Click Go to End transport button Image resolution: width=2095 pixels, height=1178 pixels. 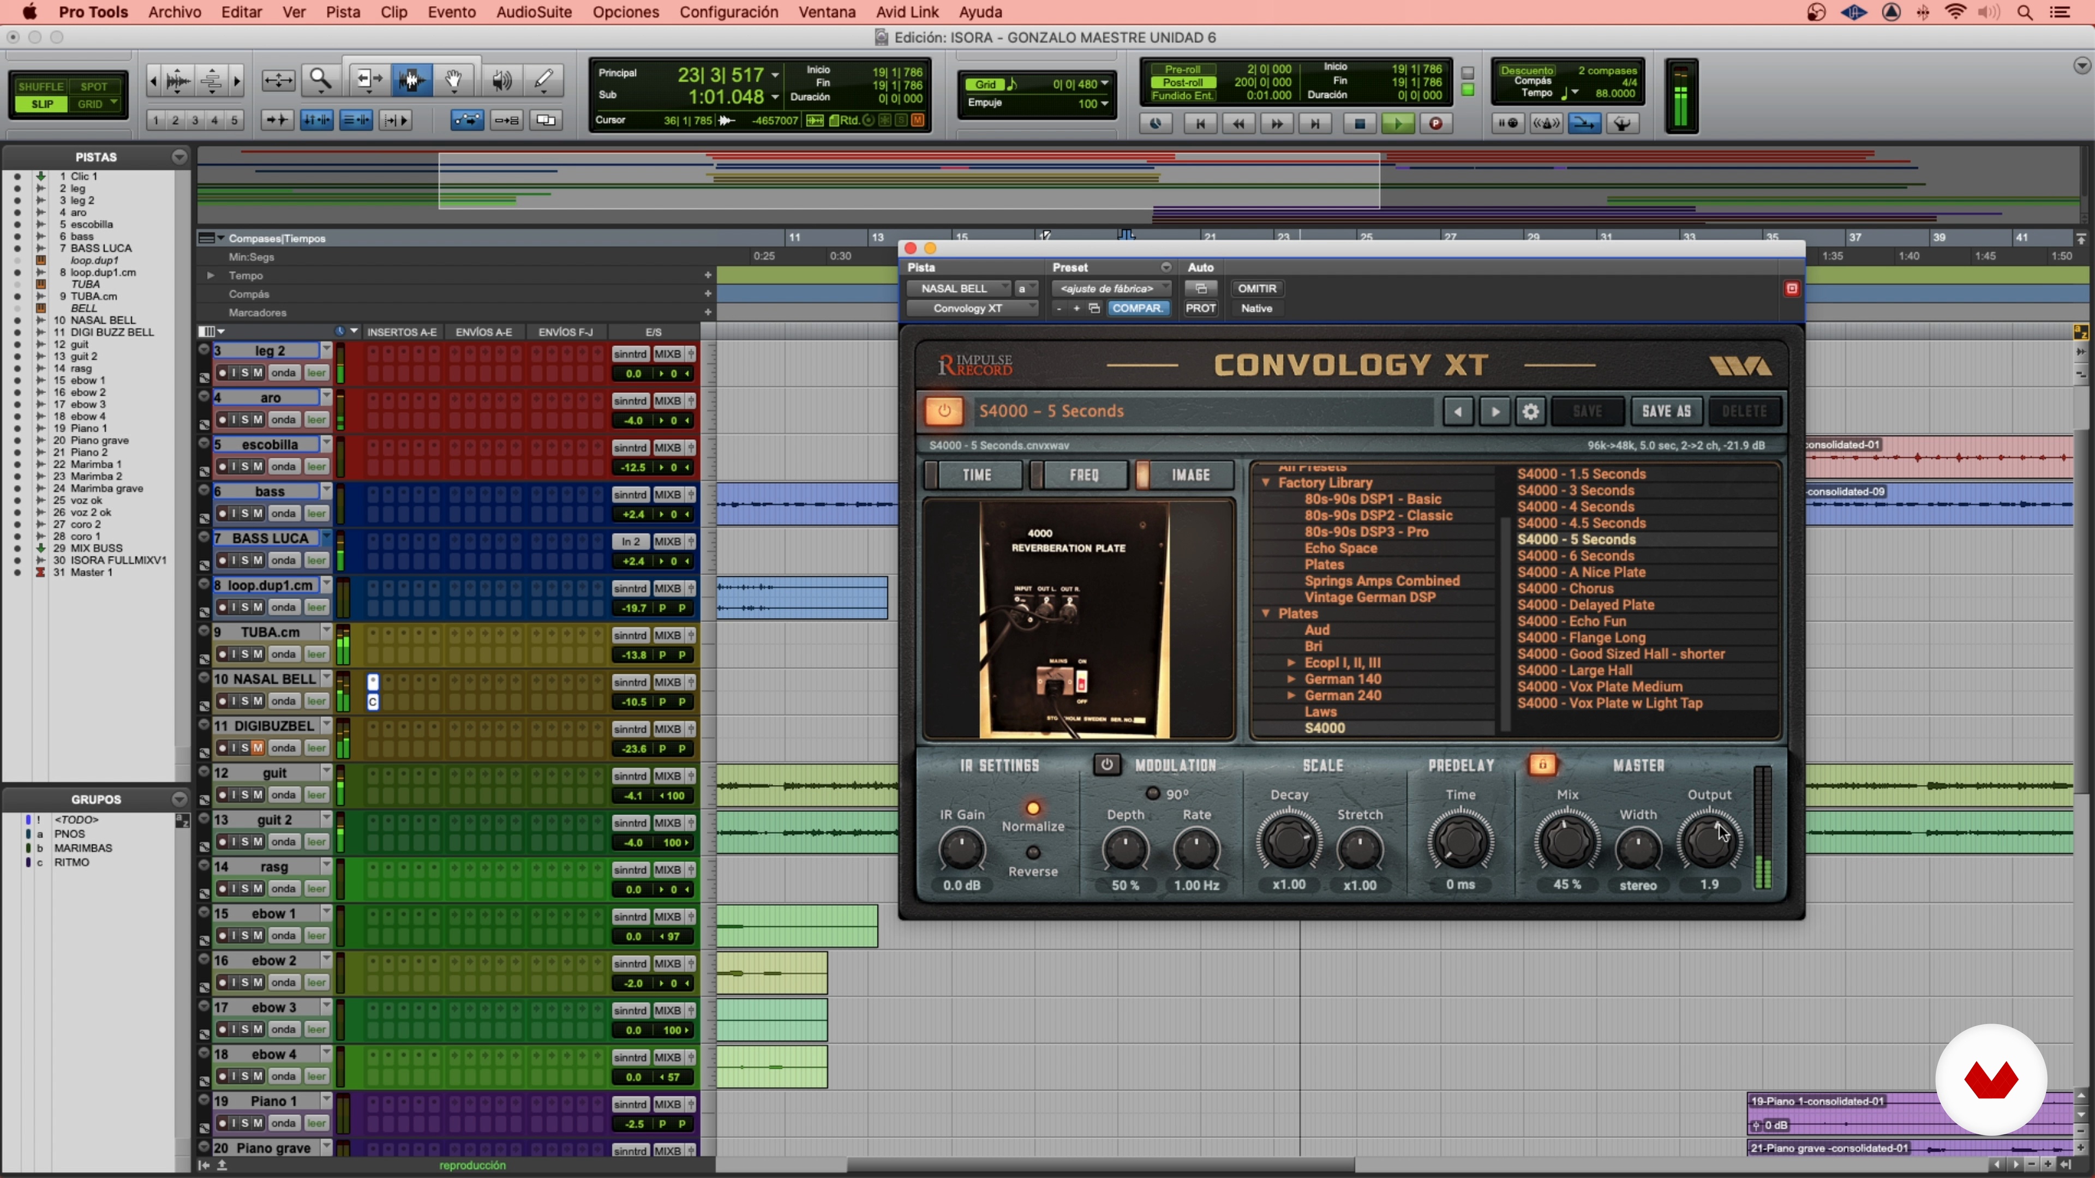(1315, 124)
